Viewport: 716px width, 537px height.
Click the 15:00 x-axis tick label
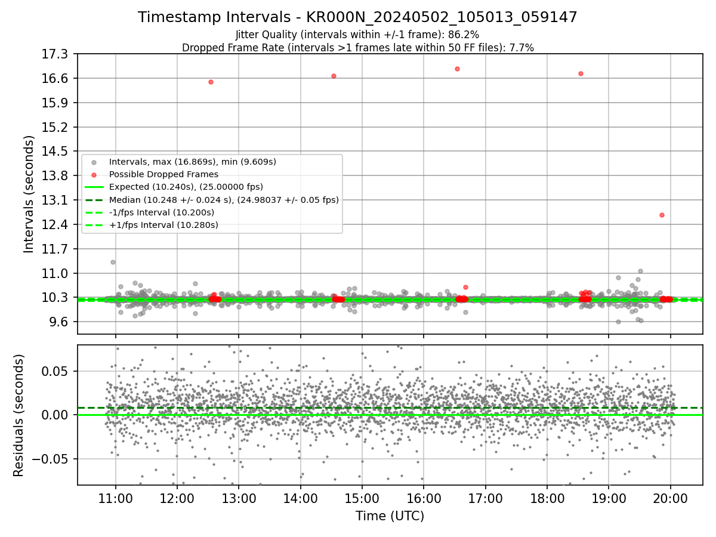[x=362, y=498]
